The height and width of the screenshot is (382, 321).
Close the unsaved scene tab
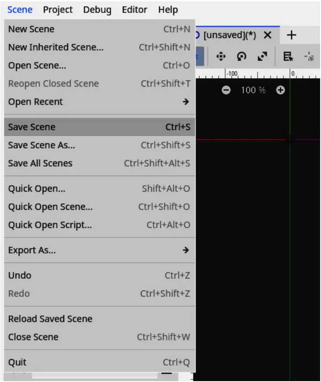click(x=268, y=35)
